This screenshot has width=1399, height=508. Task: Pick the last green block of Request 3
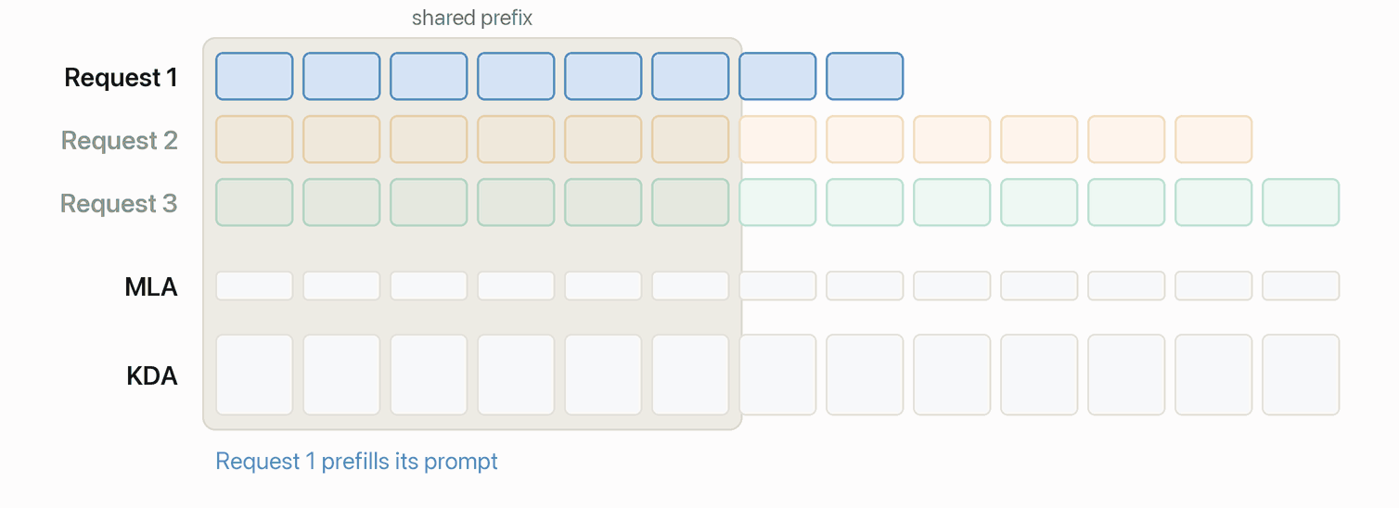pyautogui.click(x=1301, y=202)
